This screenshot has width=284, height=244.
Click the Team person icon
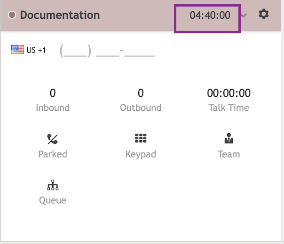coord(229,138)
